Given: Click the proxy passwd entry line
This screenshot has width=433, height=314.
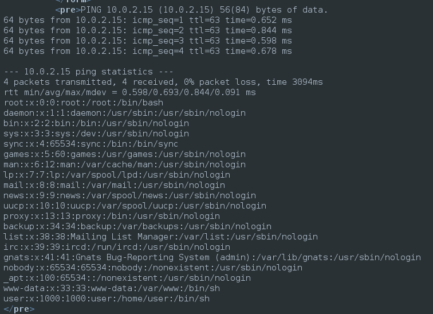Looking at the screenshot, I should 111,216.
